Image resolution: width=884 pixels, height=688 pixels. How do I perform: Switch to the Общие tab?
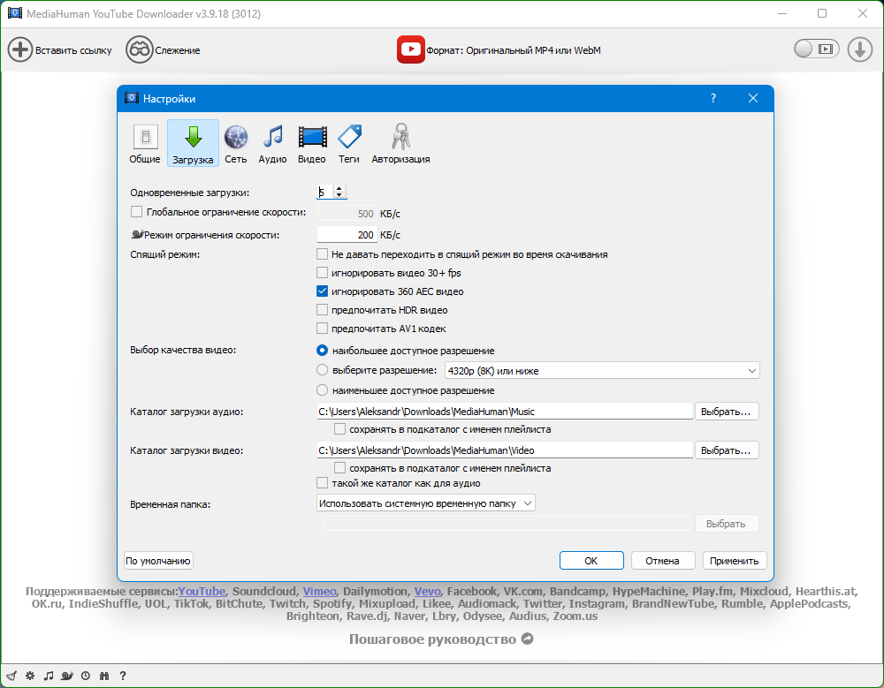(x=145, y=144)
